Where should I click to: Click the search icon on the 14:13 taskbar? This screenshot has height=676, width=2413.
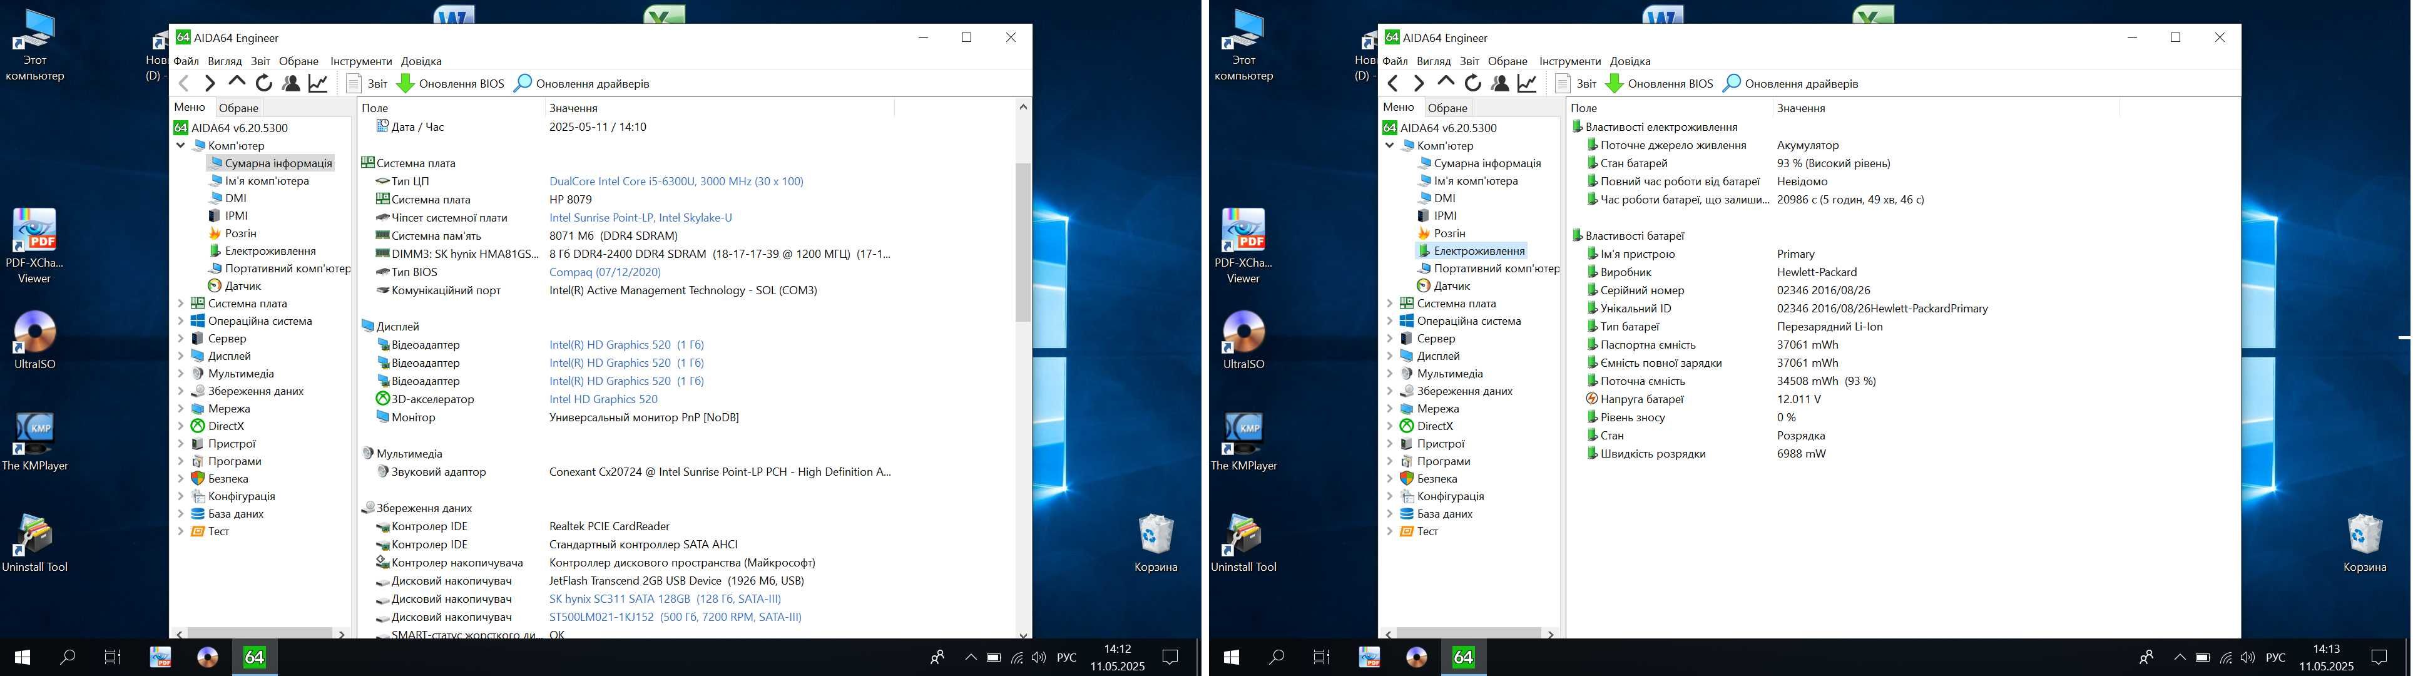click(1277, 657)
